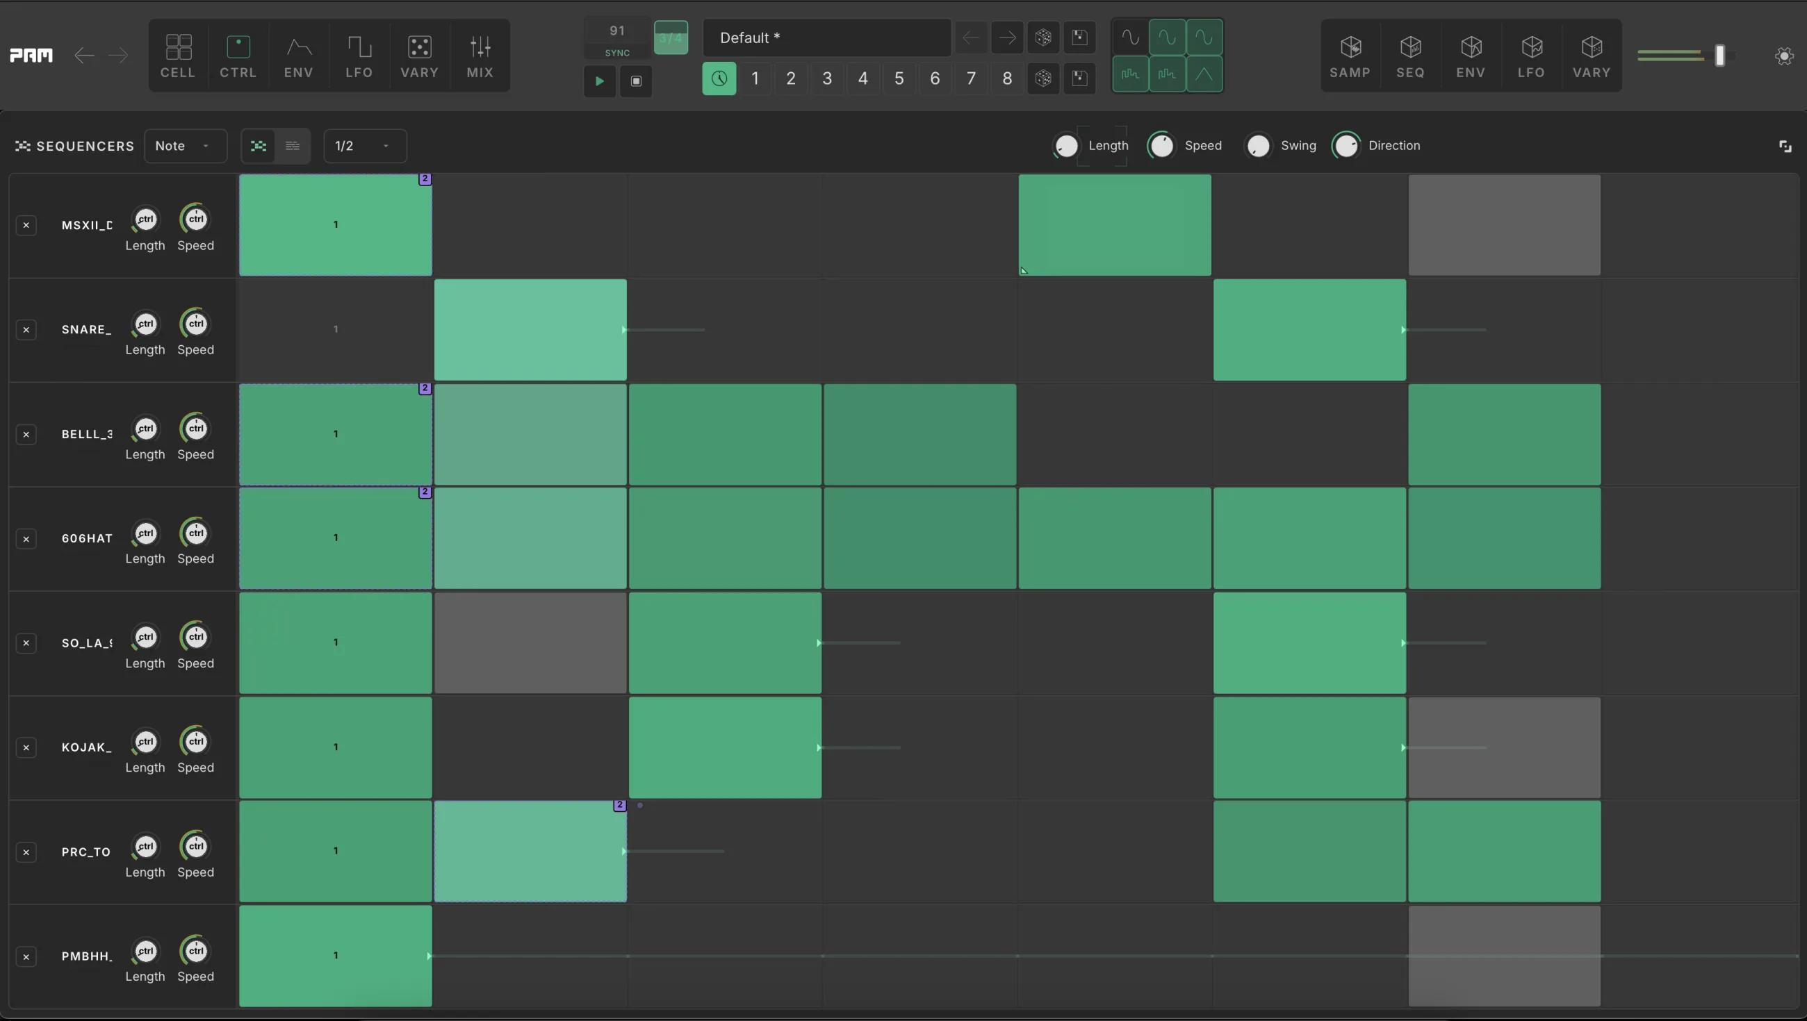
Task: Toggle the triangle wave shape button
Action: click(x=1204, y=74)
